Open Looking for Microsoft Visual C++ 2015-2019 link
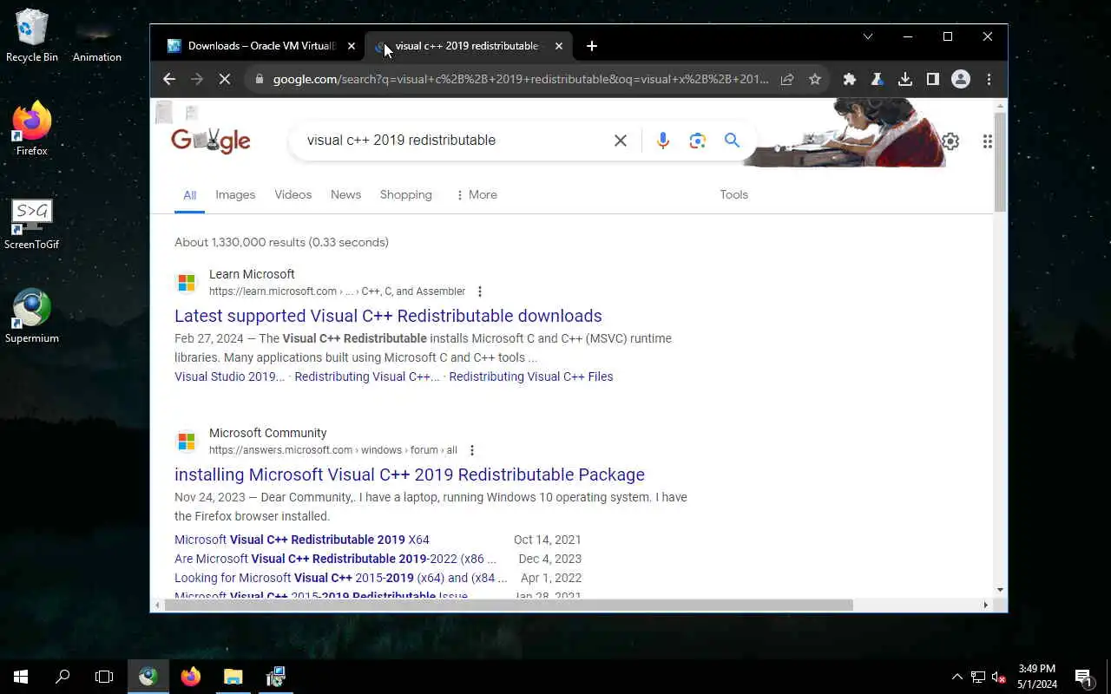Image resolution: width=1111 pixels, height=694 pixels. (x=341, y=578)
